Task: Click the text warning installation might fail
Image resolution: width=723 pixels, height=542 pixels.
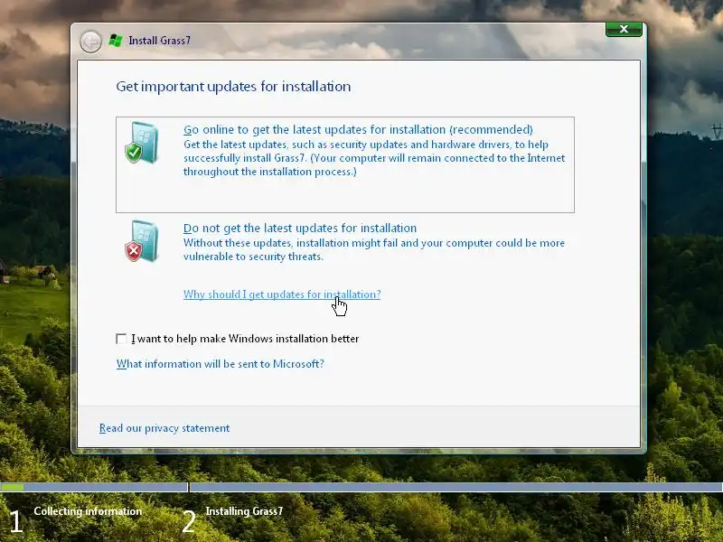Action: click(374, 250)
